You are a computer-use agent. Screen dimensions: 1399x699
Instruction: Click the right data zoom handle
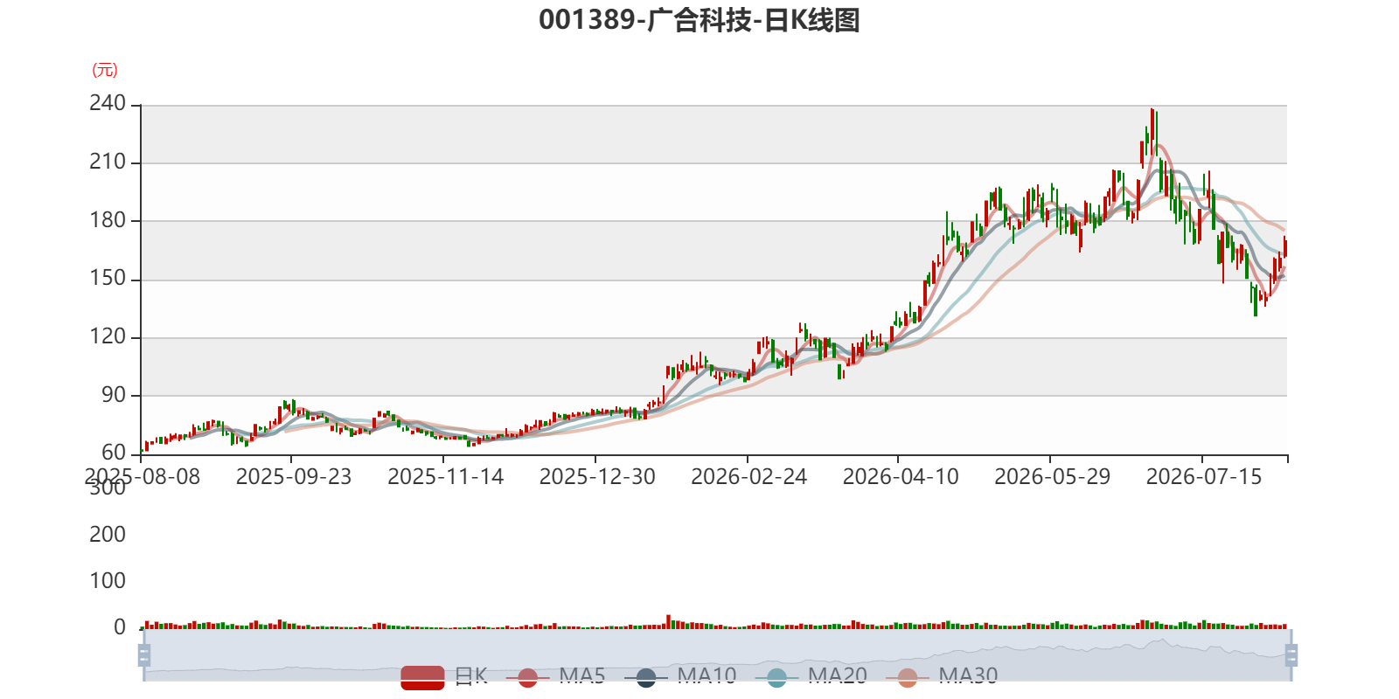1291,655
